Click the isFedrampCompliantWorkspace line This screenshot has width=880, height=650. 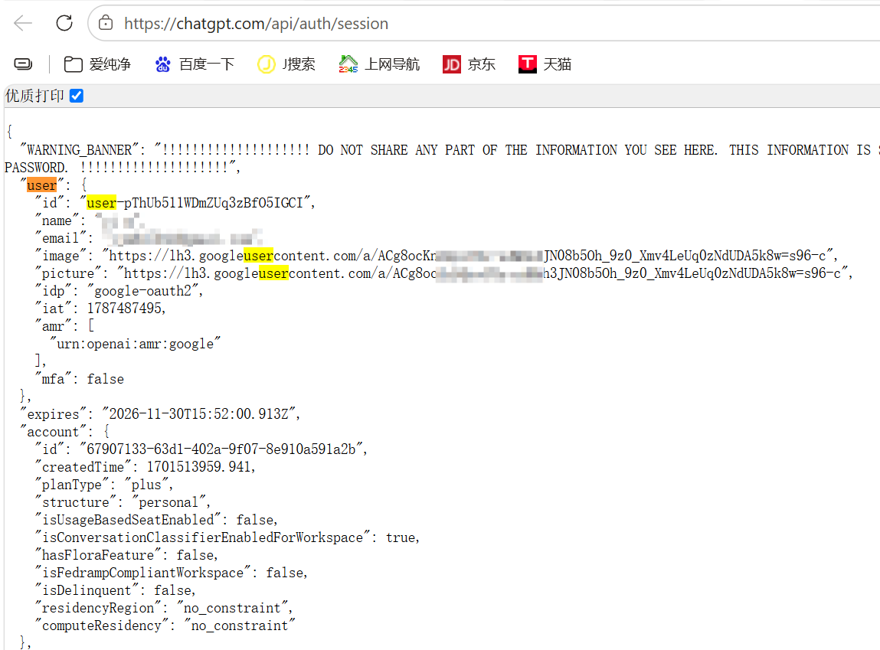point(171,573)
